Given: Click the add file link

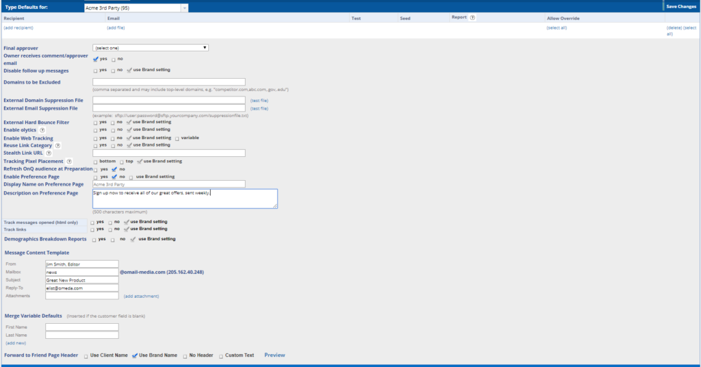Looking at the screenshot, I should point(116,27).
